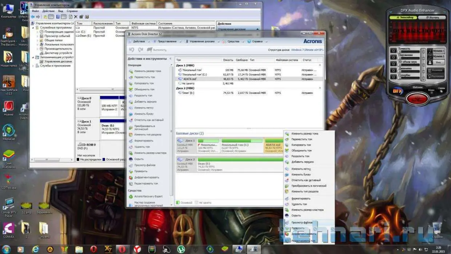Click the Скрыть icon in left sidebar

(131, 159)
